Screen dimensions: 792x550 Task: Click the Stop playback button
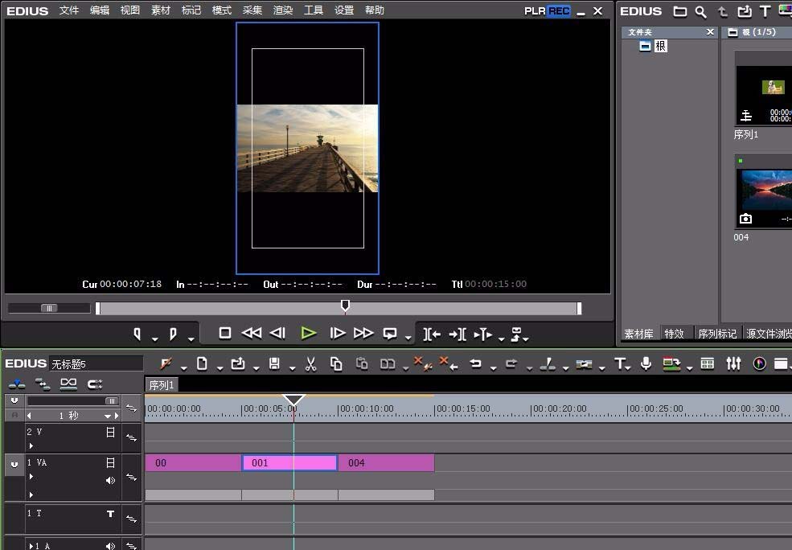point(225,333)
